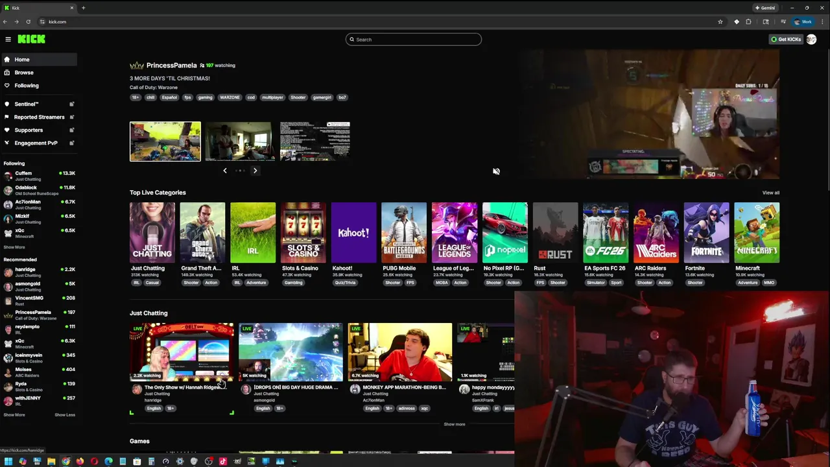
Task: Open the Kick user profile avatar menu
Action: [811, 40]
